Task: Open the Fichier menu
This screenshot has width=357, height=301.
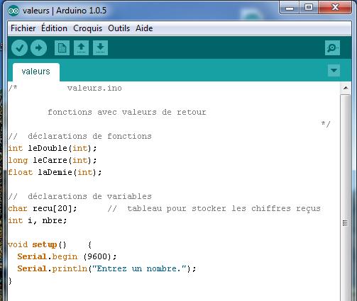Action: [x=23, y=28]
